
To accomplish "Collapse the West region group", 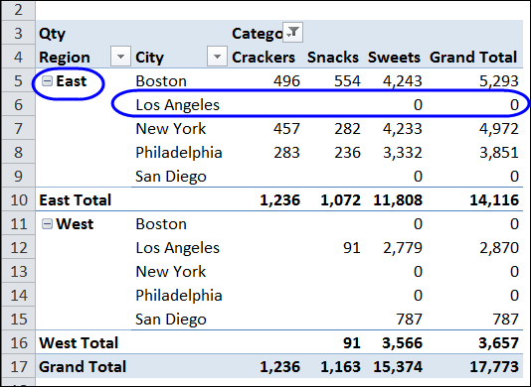I will pos(47,224).
